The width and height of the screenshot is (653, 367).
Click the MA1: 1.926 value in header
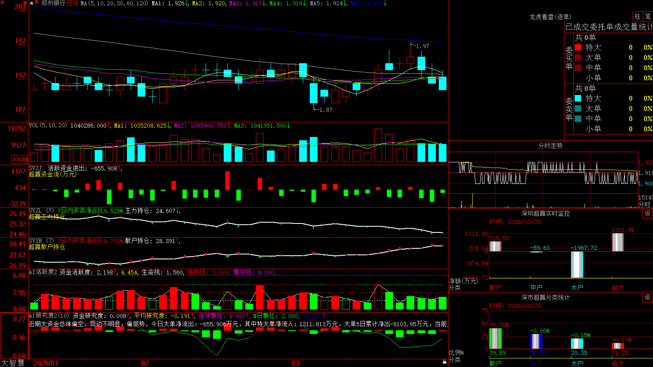[169, 3]
